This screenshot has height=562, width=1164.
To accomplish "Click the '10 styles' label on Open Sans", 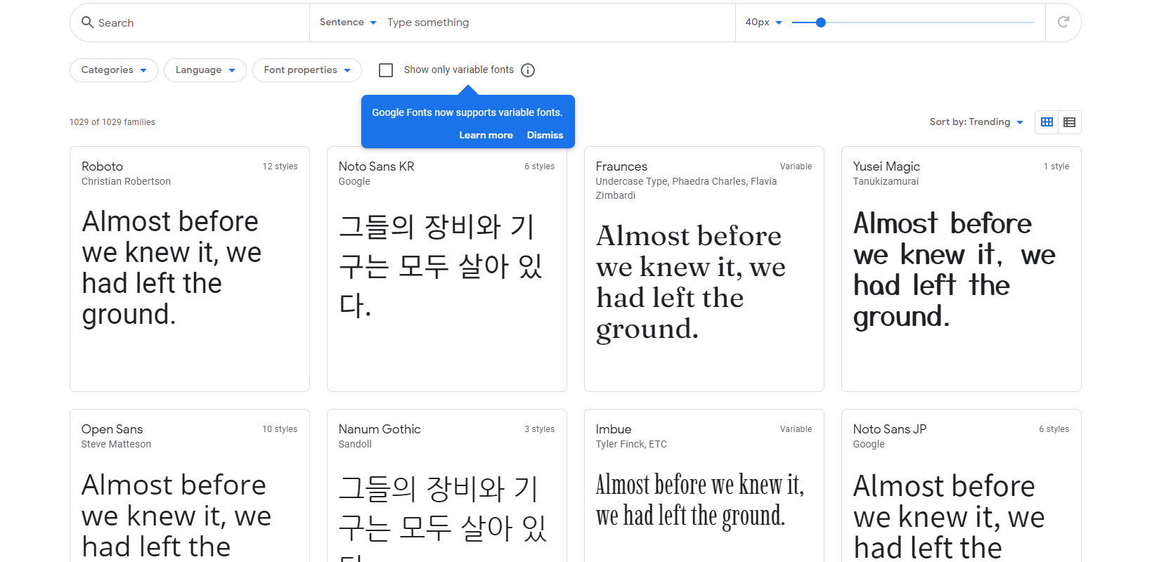I will (280, 429).
